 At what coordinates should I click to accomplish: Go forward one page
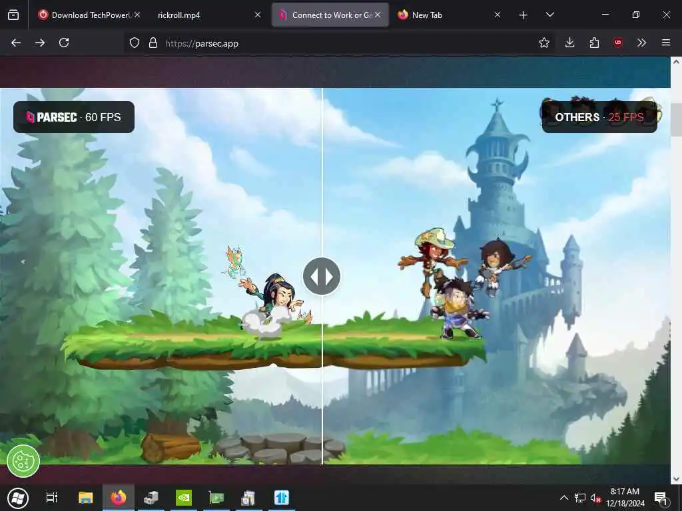pyautogui.click(x=40, y=43)
